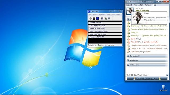Click the 'Actual Input Rate : 7.69 fps' row
170x95 pixels.
[x=105, y=34]
